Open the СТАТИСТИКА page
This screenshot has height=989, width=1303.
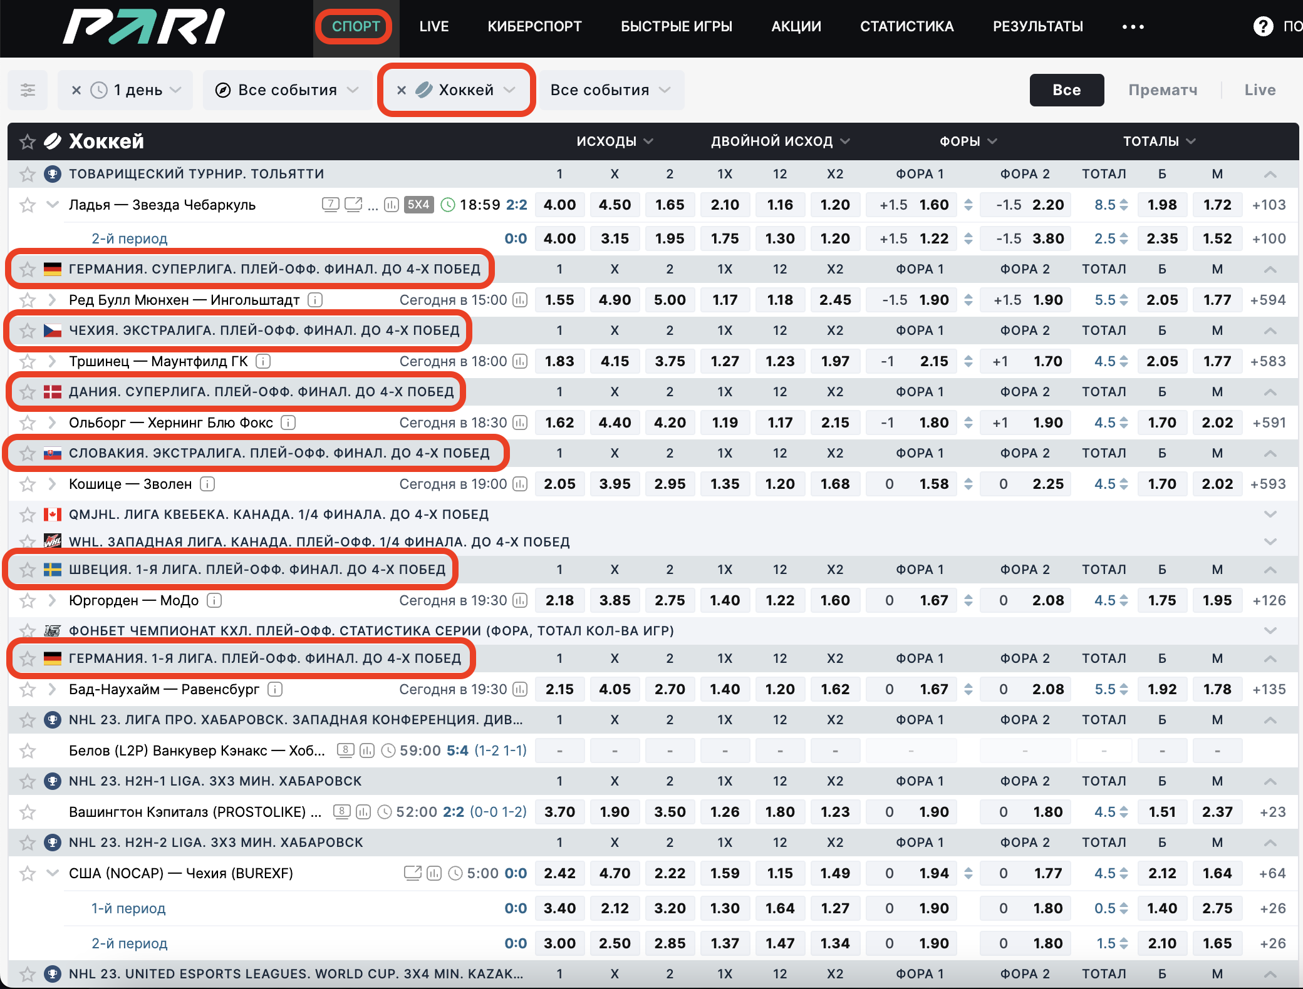[x=907, y=26]
